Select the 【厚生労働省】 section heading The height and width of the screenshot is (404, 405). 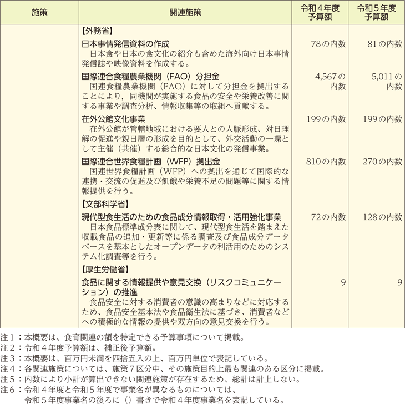pos(105,270)
